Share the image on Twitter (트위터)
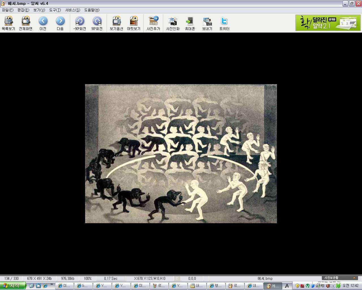Screen dimensions: 362x290 pos(224,23)
